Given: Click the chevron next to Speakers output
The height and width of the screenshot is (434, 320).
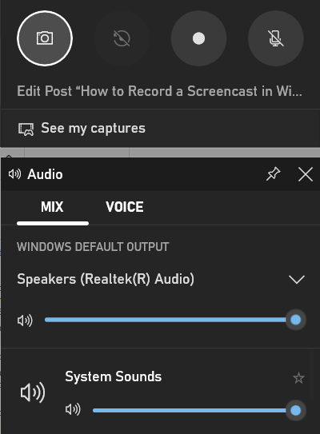Looking at the screenshot, I should click(x=297, y=279).
